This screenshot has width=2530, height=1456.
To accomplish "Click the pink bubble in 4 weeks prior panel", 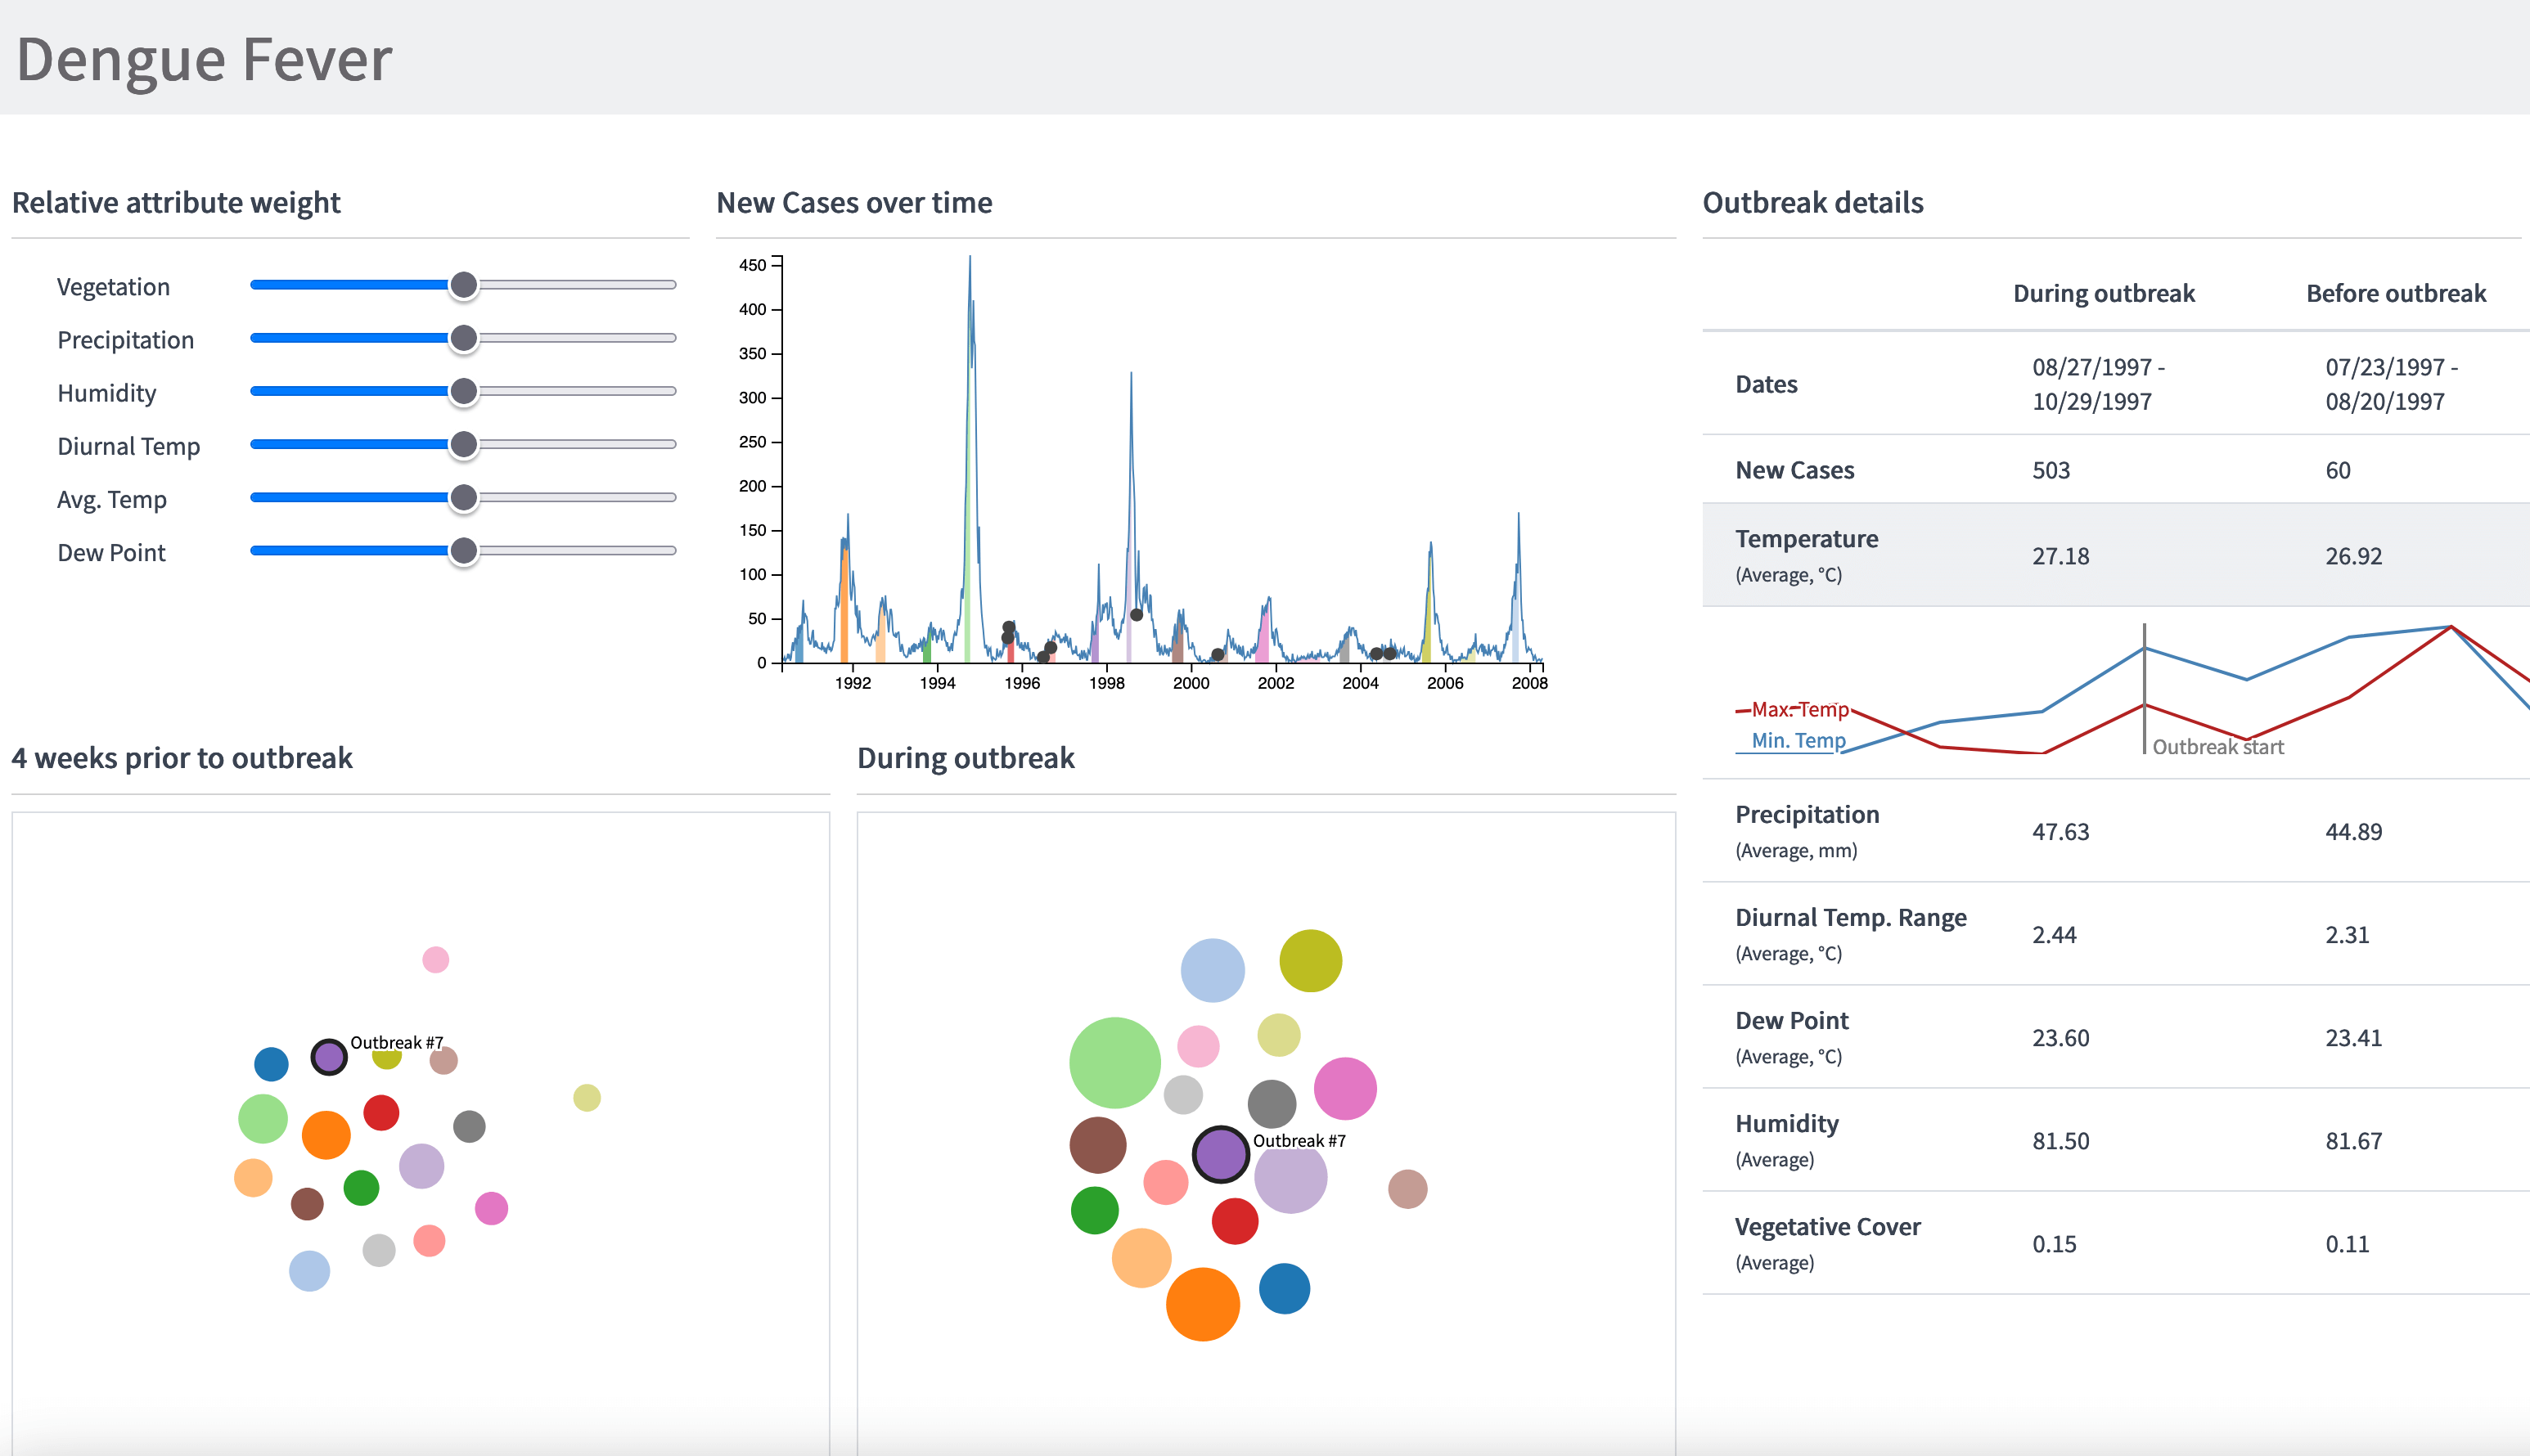I will (435, 960).
